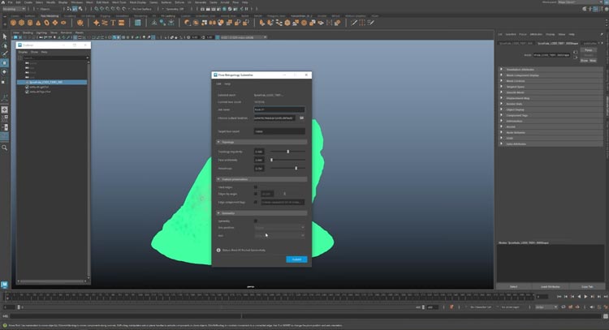Click the Job name input field
Image resolution: width=609 pixels, height=330 pixels.
(279, 109)
